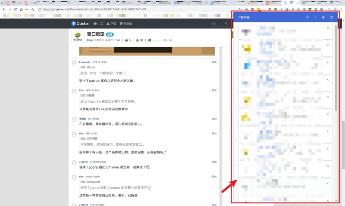Reply to seabirdr's Typora comment
Screen dimensions: 345x206
coord(214,162)
